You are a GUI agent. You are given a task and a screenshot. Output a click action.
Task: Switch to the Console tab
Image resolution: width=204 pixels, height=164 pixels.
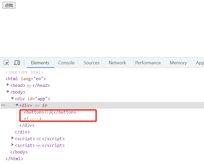(x=66, y=63)
